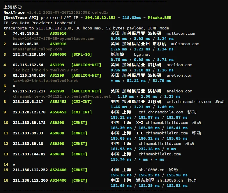This screenshot has height=193, width=228.
Task: Open the chinamobile-ic-342122.ip.twelve99-cust.net hostname
Action: (62, 96)
